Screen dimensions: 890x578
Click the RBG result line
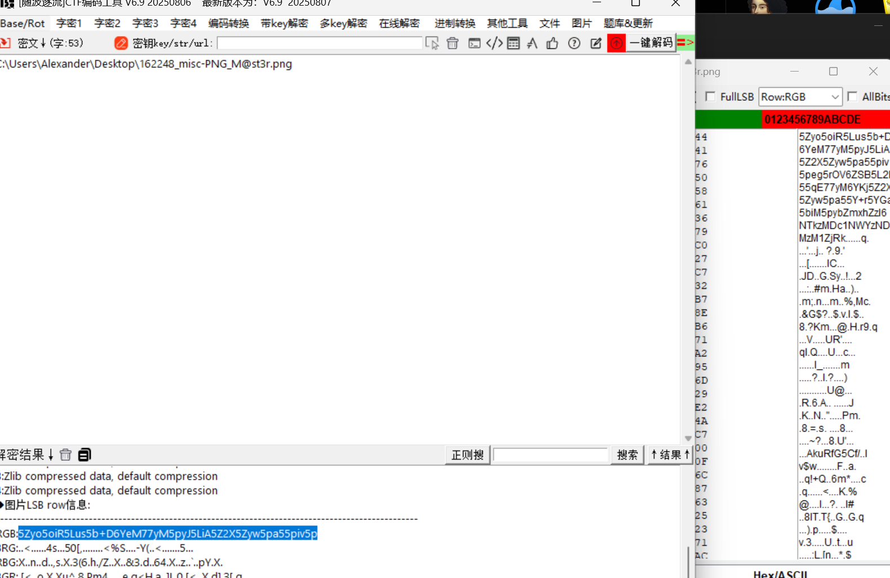112,562
